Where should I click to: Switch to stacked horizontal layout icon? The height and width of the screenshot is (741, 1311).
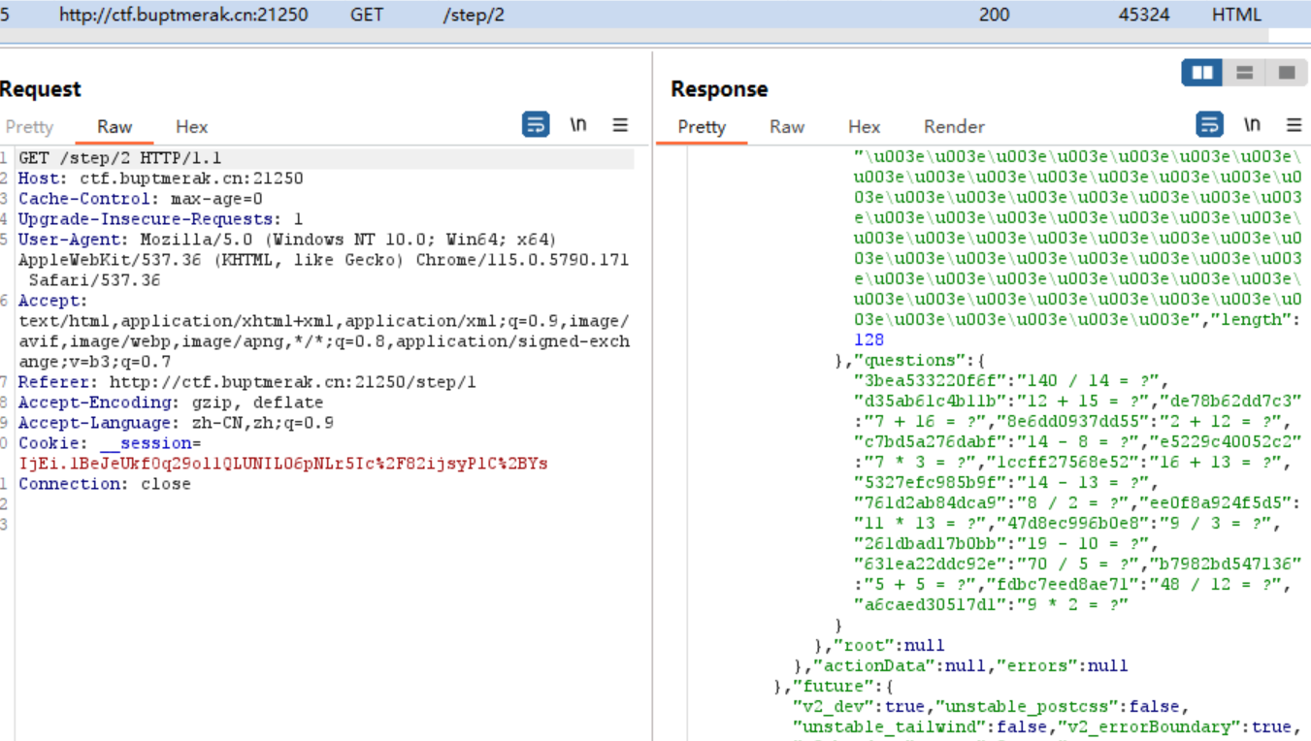click(1244, 73)
